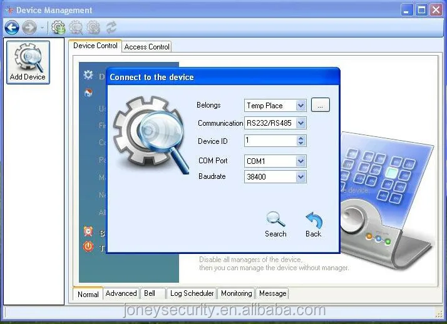Switch to the Monitoring tab
Image resolution: width=447 pixels, height=324 pixels.
tap(236, 293)
